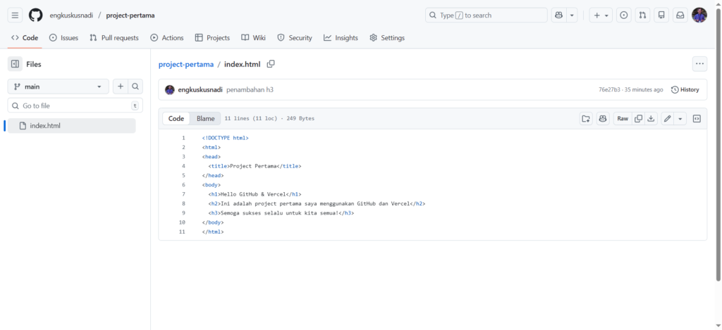
Task: Expand the Copilot dropdown arrow in header
Action: coord(572,15)
